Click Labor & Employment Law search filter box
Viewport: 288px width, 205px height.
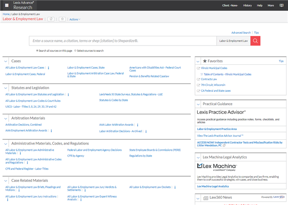[233, 41]
